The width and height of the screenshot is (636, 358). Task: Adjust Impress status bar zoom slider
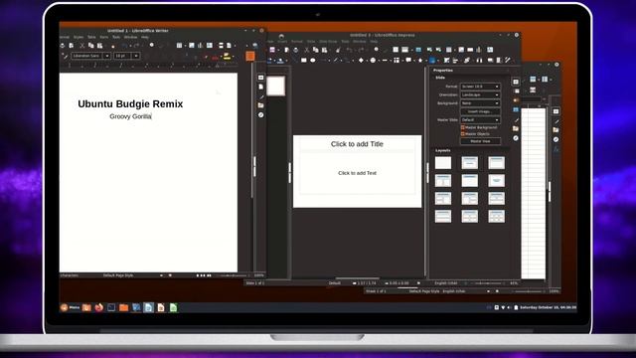488,283
